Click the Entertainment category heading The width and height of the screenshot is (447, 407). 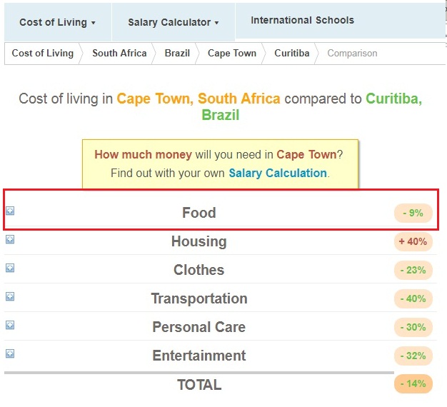click(199, 356)
